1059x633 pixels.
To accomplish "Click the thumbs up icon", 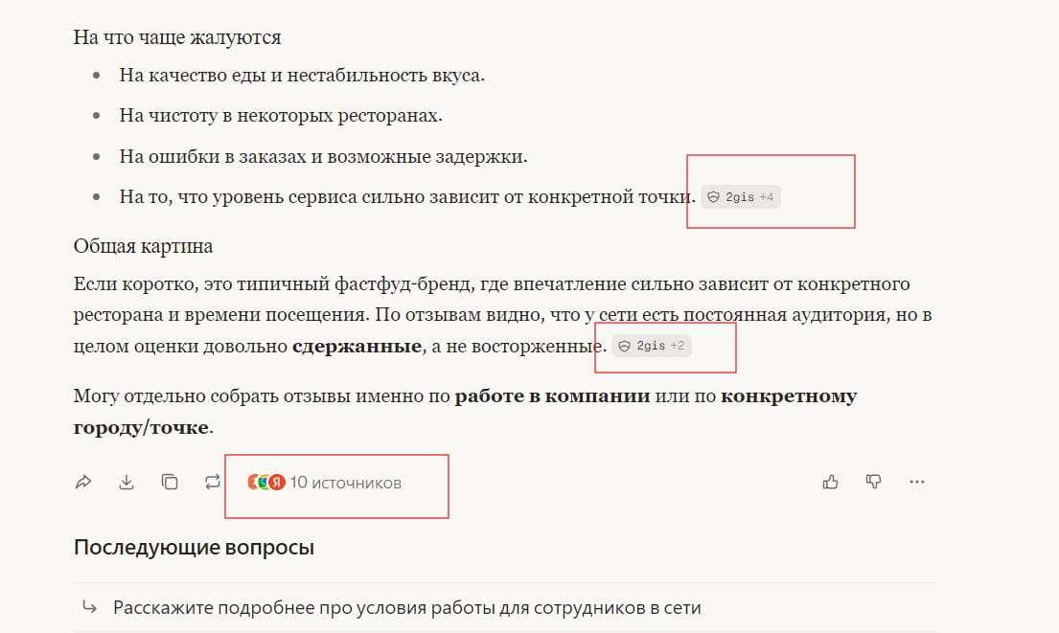I will coord(830,482).
